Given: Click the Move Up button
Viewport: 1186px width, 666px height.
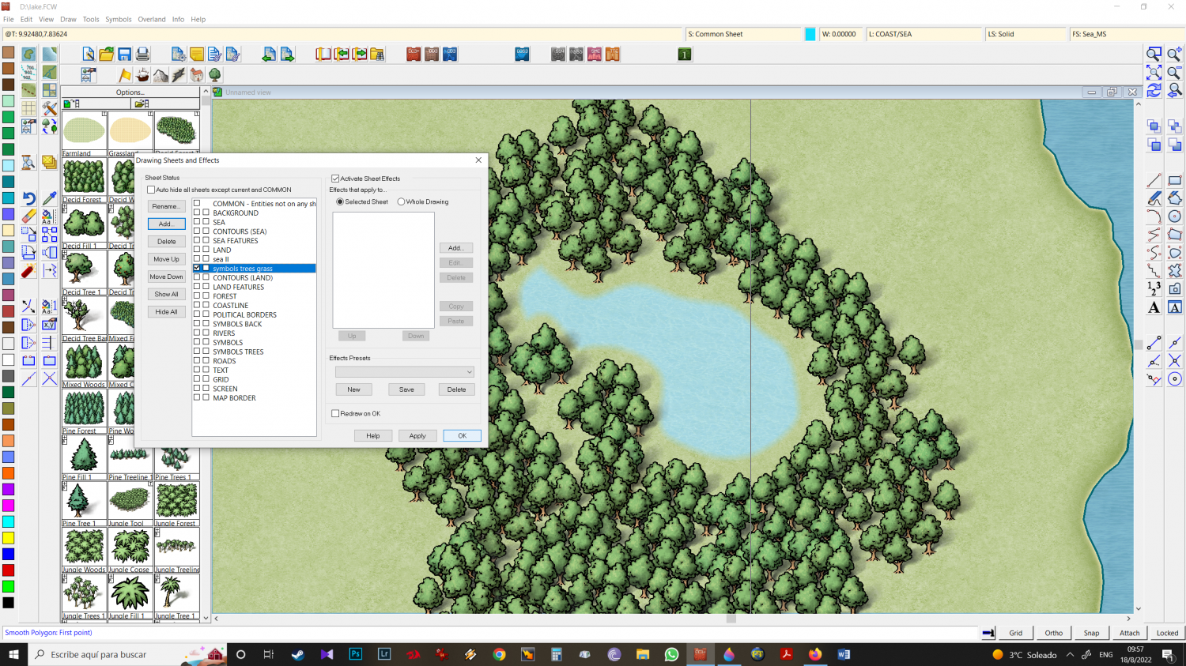Looking at the screenshot, I should point(166,259).
